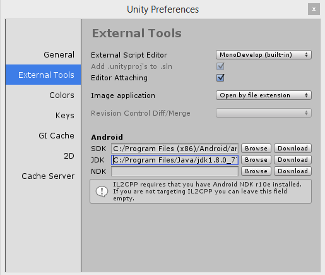Click the Image application label

click(x=123, y=95)
